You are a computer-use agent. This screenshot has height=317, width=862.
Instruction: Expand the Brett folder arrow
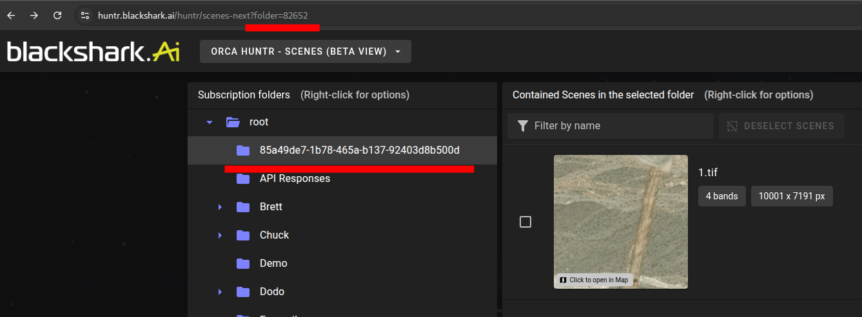(220, 207)
